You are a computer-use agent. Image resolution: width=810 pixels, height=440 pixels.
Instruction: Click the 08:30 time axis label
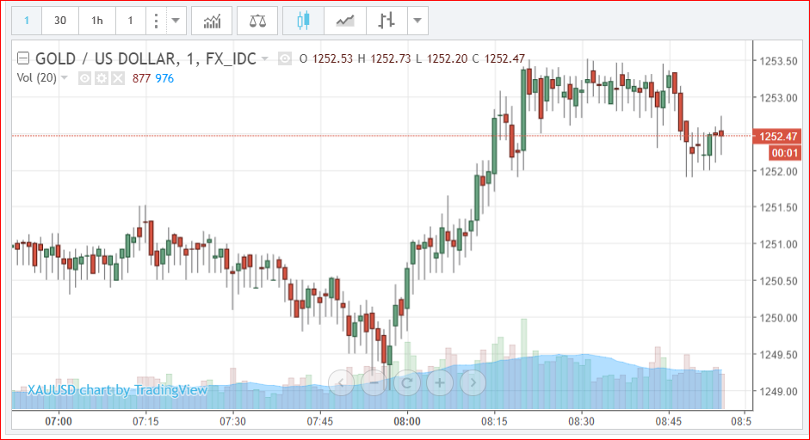582,421
